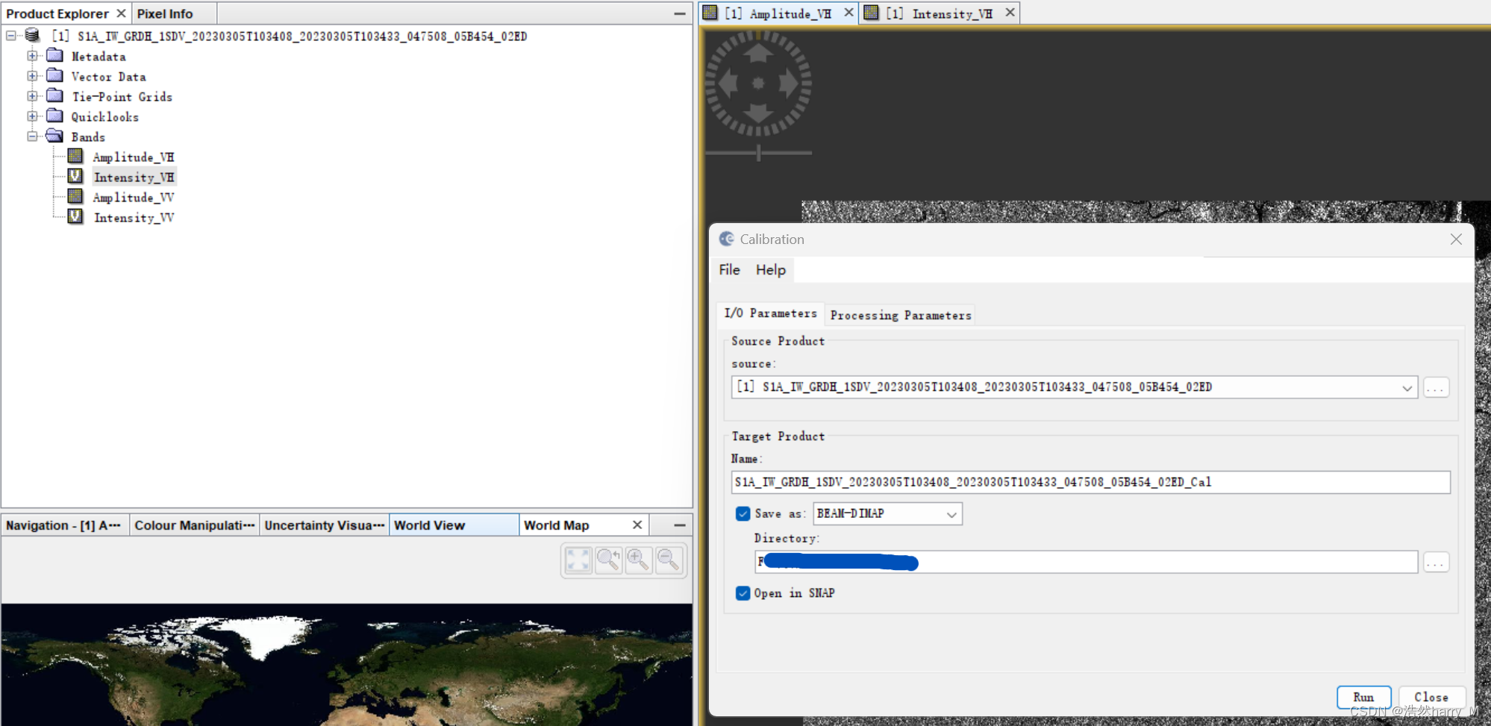
Task: Click zoom out magnifier in World Map
Action: point(669,560)
